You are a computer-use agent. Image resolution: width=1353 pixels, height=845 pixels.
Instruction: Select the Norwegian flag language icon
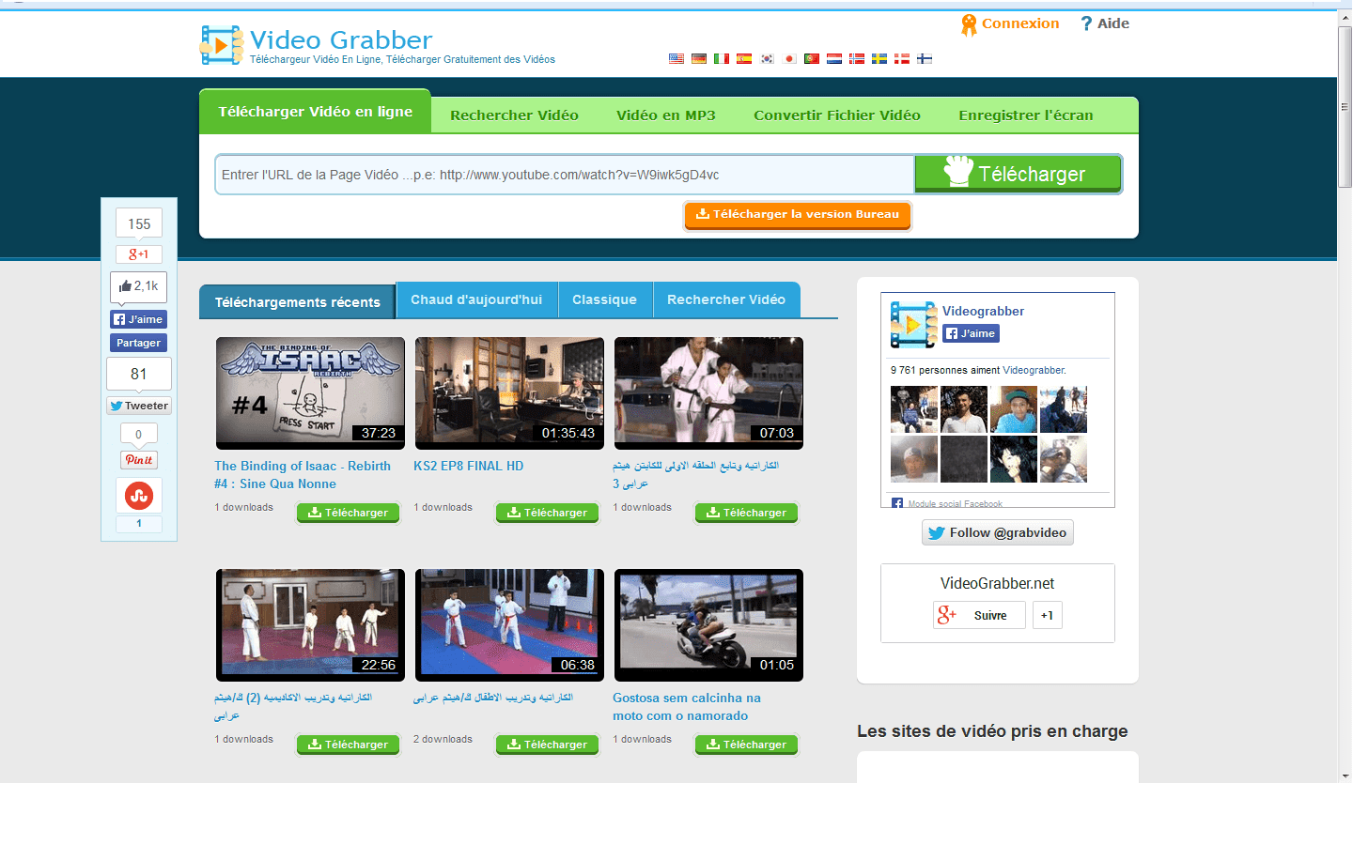coord(857,58)
